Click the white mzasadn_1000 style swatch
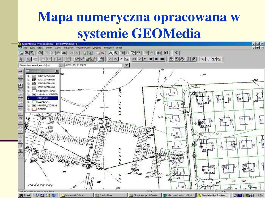This screenshot has width=265, height=198. click(x=34, y=91)
